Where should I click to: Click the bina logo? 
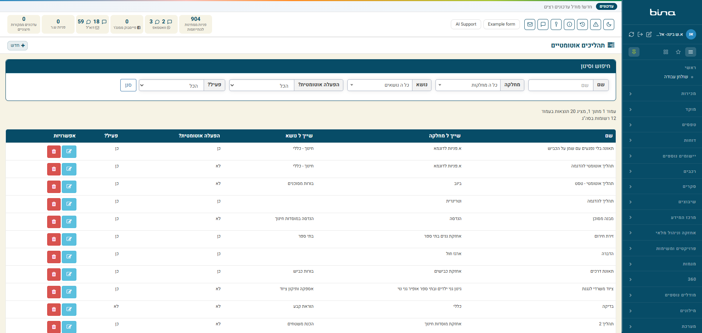pyautogui.click(x=662, y=12)
